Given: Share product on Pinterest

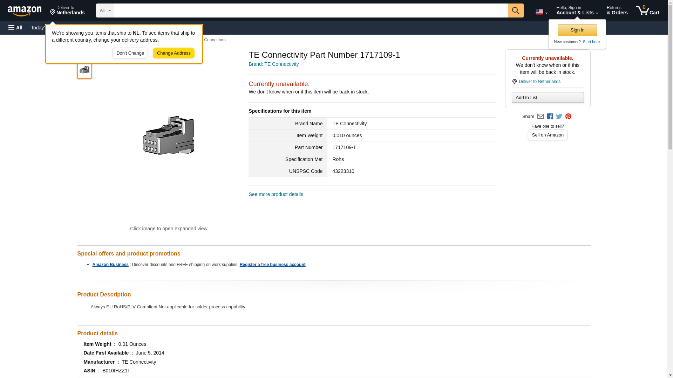Looking at the screenshot, I should click(568, 117).
